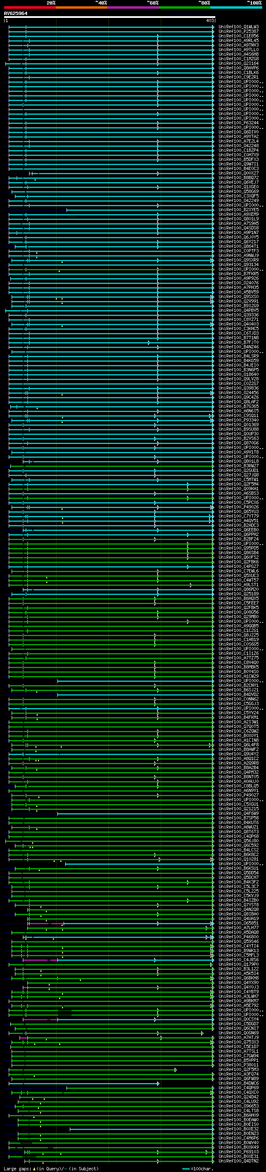
Task: Click the white query sequence bar
Action: tap(110, 17)
